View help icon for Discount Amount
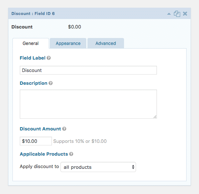Image resolution: width=199 pixels, height=194 pixels. 64,129
